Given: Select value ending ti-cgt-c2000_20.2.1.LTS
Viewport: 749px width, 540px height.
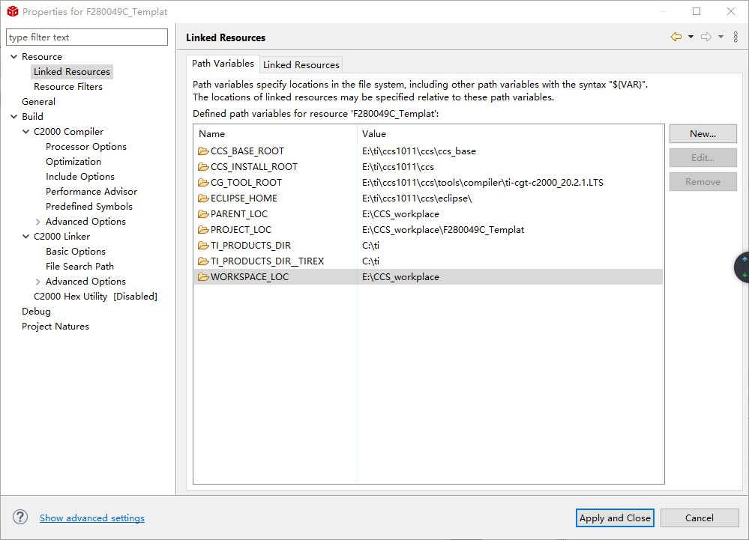Looking at the screenshot, I should (x=482, y=183).
